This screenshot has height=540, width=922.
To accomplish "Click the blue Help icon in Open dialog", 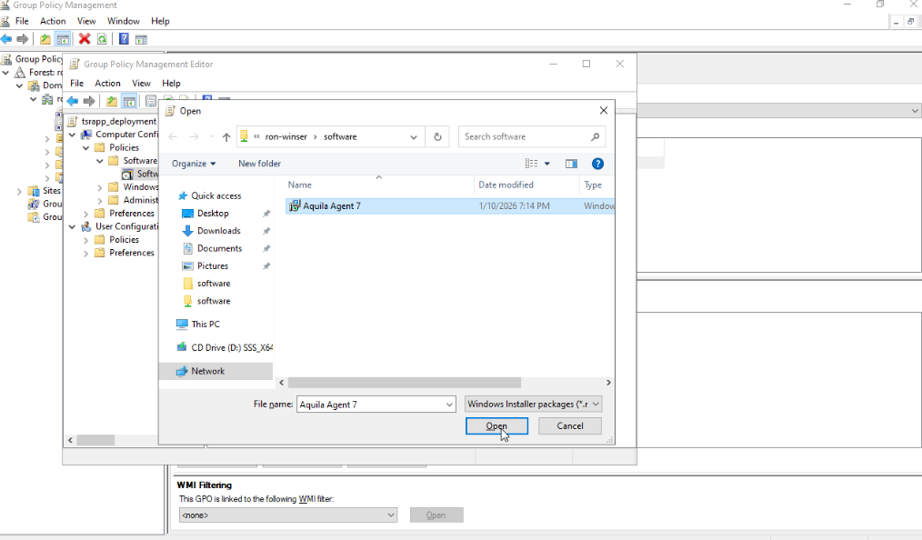I will [597, 164].
